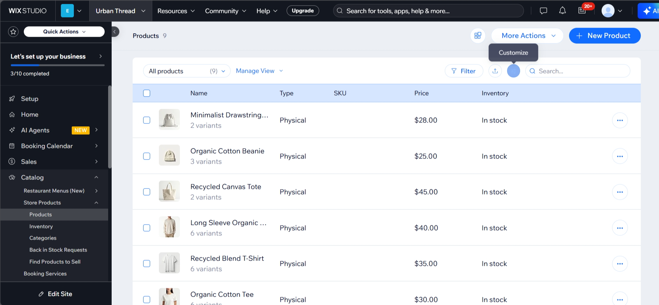Open the All products view selector
The width and height of the screenshot is (659, 305).
coord(187,71)
